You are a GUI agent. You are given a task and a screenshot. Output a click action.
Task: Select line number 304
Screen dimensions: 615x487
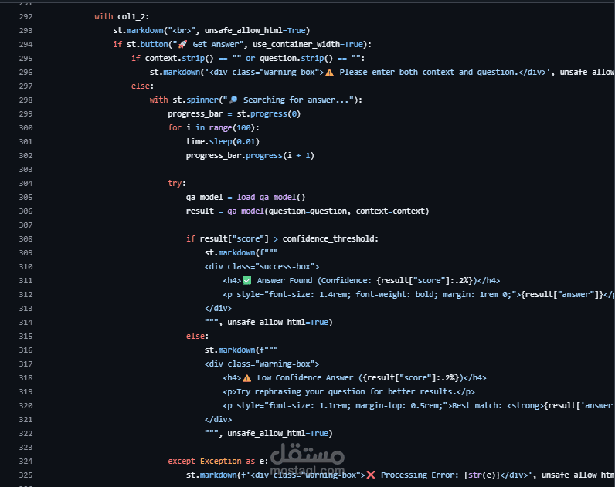pyautogui.click(x=26, y=184)
